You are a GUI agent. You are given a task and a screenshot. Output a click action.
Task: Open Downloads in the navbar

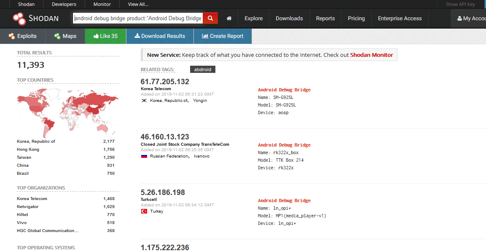click(289, 19)
